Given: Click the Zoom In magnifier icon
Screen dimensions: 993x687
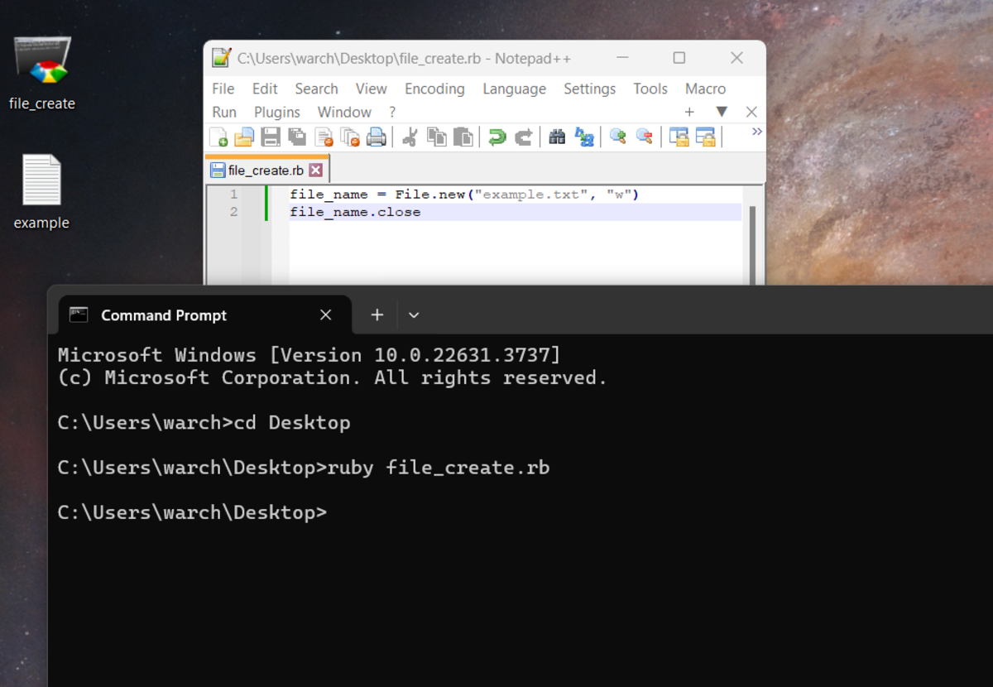Looking at the screenshot, I should tap(617, 137).
